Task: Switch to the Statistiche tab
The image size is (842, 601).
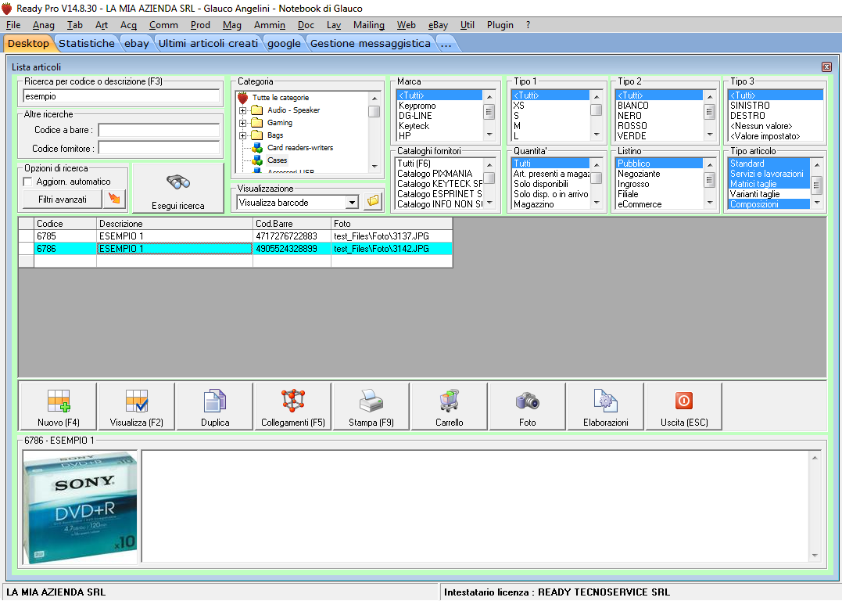Action: [x=87, y=43]
